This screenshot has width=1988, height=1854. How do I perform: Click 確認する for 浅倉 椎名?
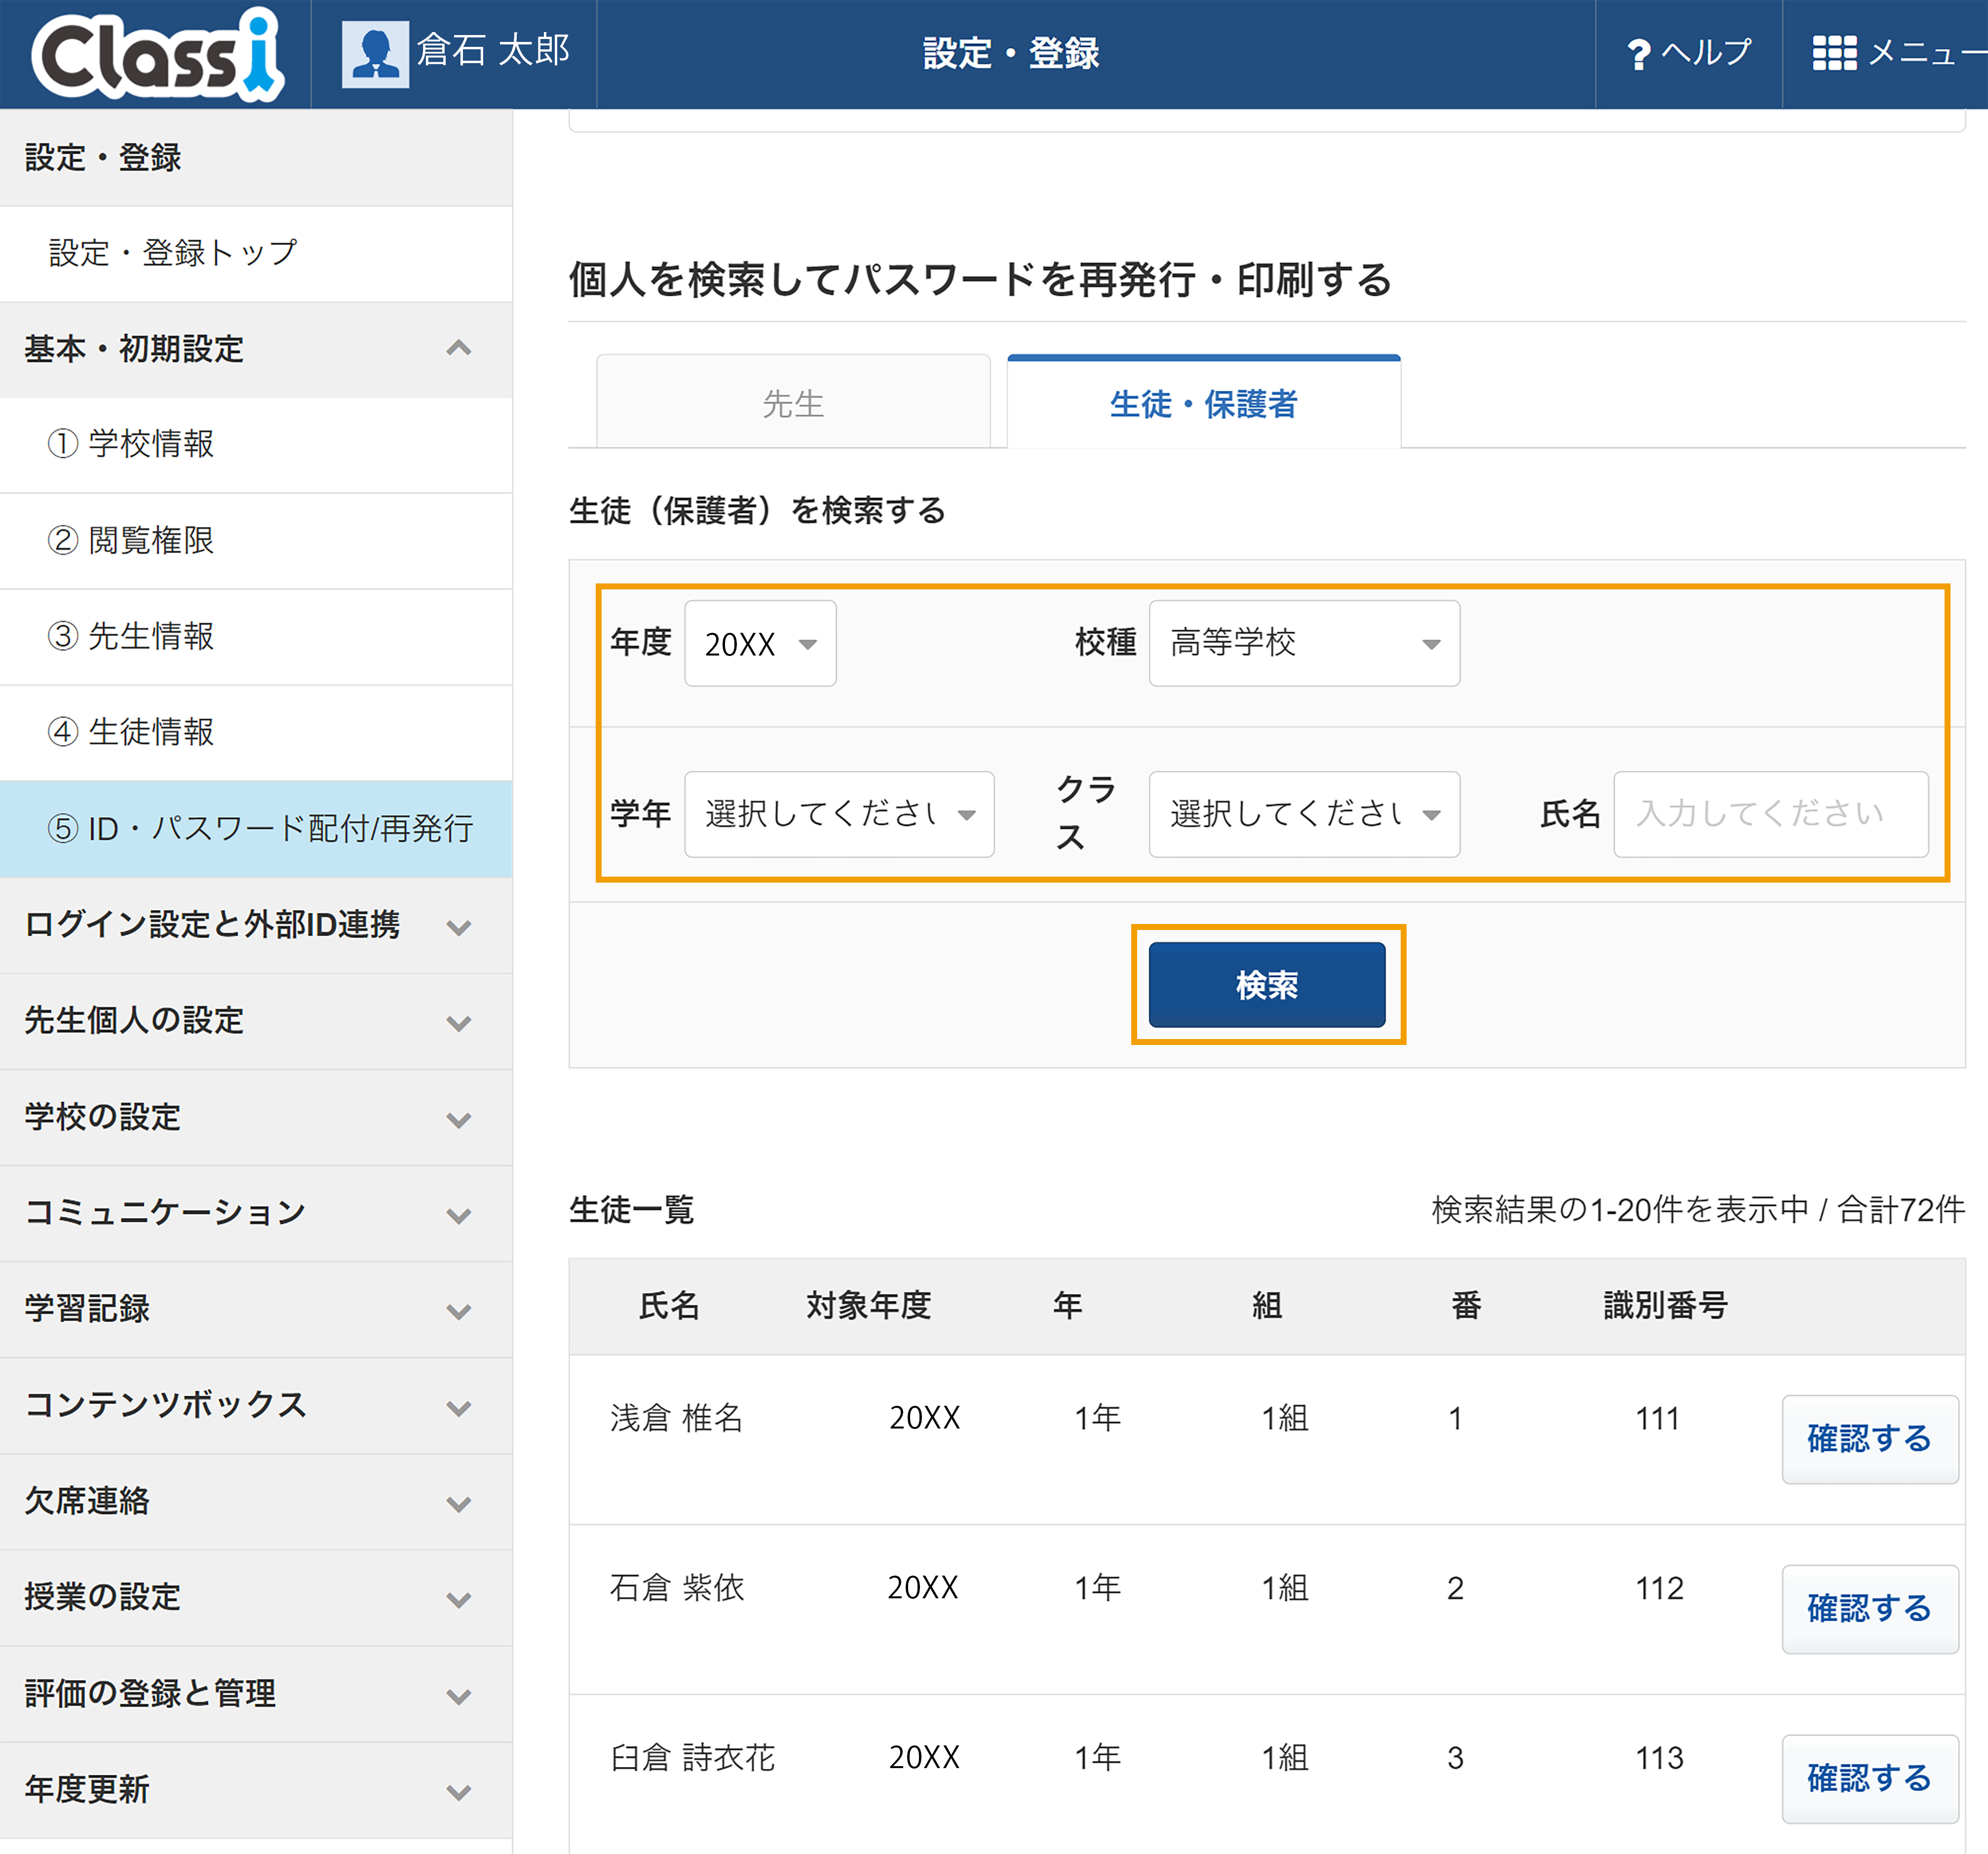[1869, 1439]
